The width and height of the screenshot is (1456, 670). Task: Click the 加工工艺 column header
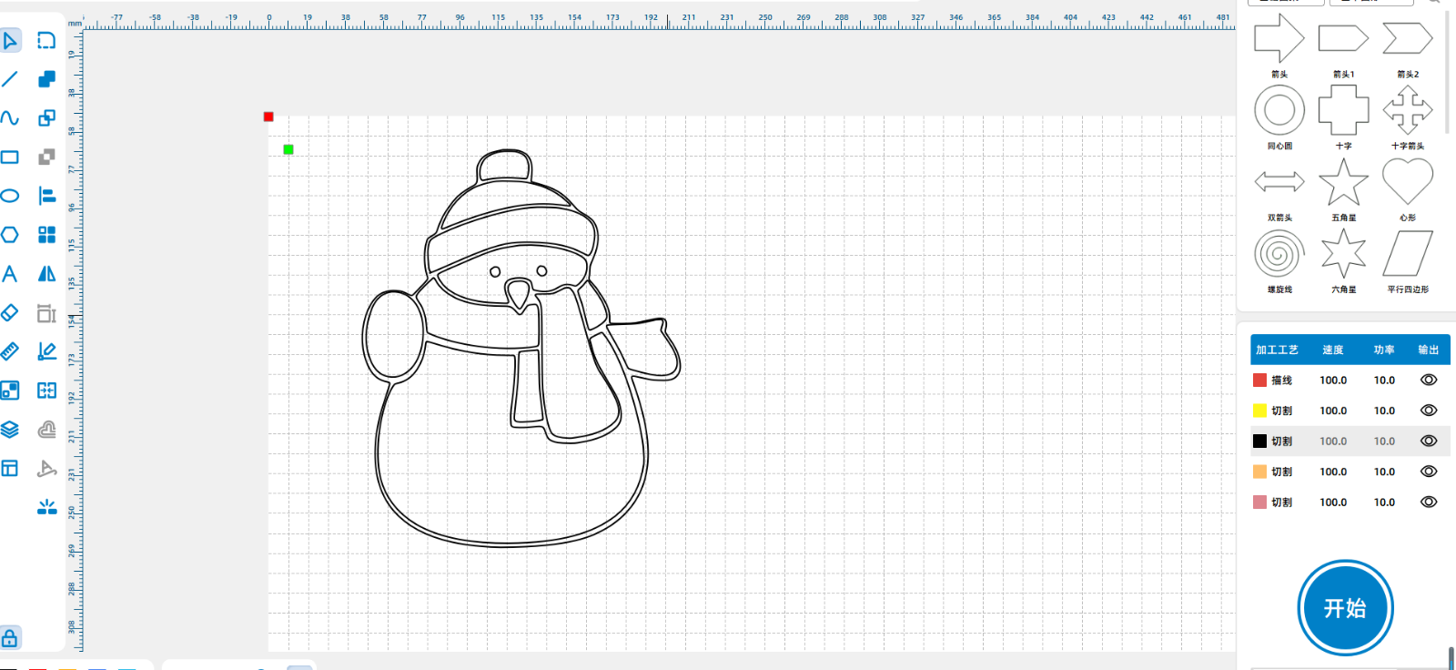[x=1277, y=350]
